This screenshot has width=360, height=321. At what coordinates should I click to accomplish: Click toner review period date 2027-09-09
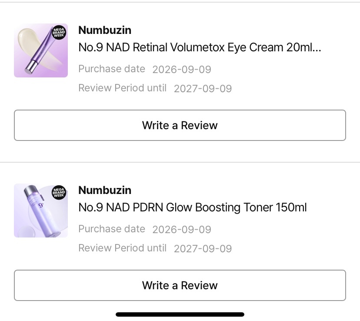(x=203, y=248)
